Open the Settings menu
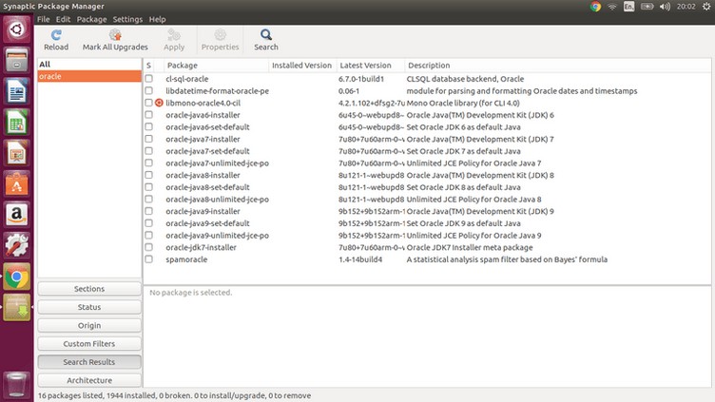This screenshot has width=715, height=402. click(x=127, y=19)
